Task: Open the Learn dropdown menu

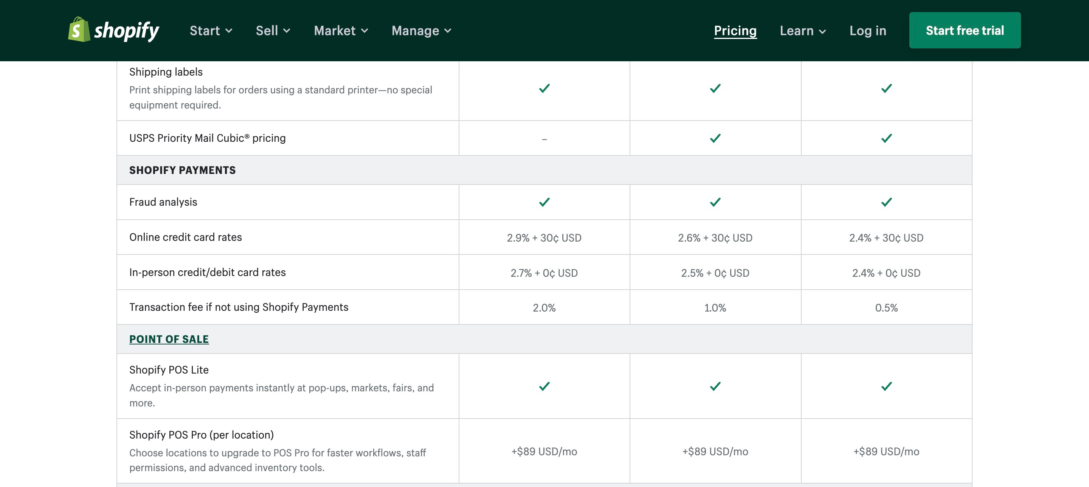Action: click(802, 31)
